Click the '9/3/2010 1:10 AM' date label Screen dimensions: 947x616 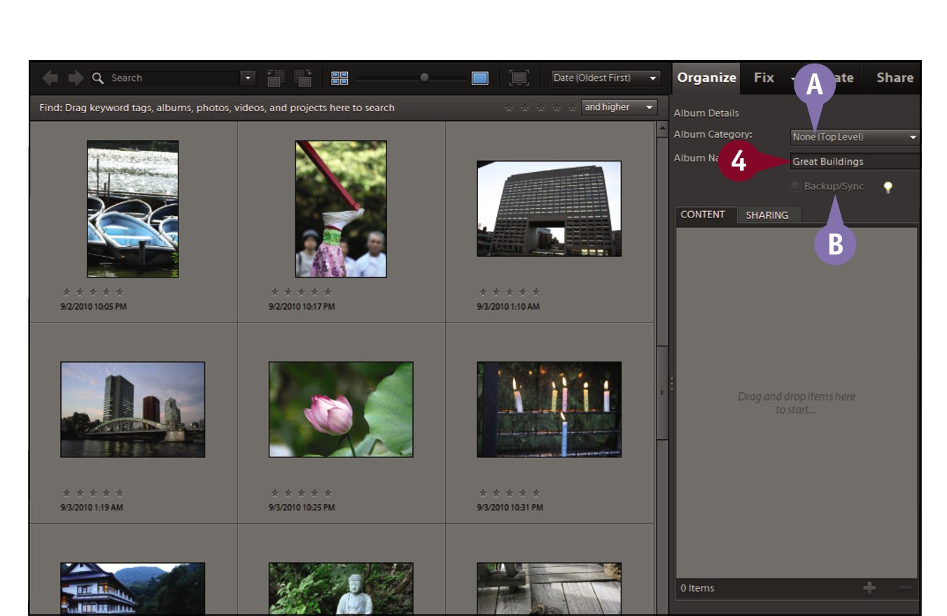click(x=509, y=307)
